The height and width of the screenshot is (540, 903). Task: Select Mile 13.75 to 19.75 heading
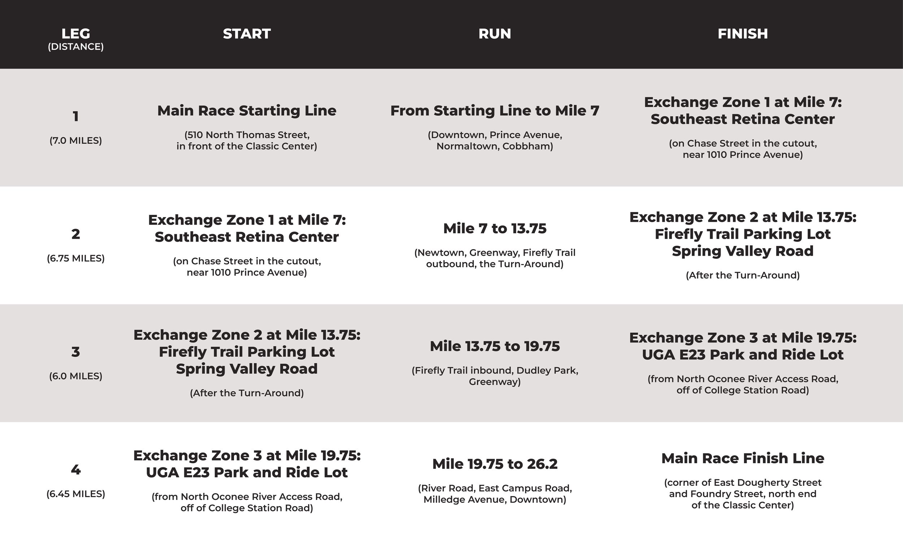[494, 346]
